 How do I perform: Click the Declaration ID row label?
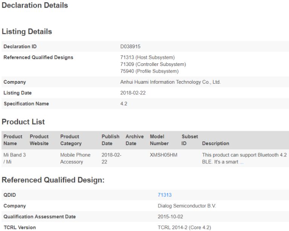point(20,46)
